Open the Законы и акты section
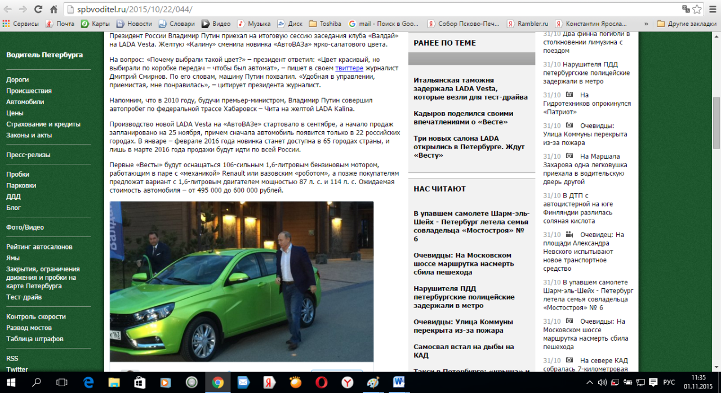This screenshot has width=721, height=393. [29, 135]
